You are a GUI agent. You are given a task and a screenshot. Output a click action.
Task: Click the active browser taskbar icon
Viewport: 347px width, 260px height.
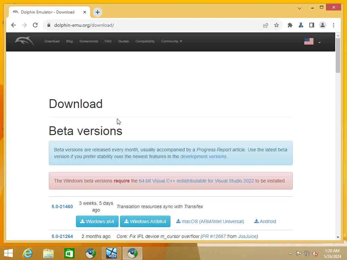pyautogui.click(x=132, y=253)
